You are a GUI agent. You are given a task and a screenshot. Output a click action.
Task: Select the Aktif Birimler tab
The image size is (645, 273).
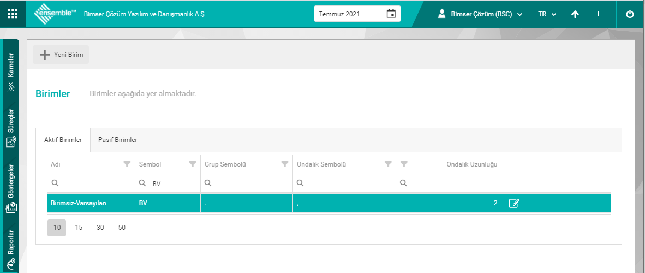63,140
